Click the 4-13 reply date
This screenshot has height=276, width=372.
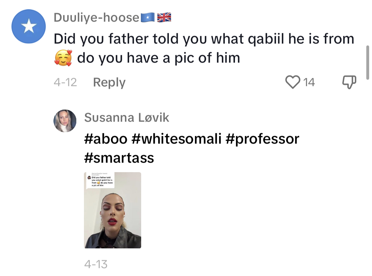tap(96, 264)
